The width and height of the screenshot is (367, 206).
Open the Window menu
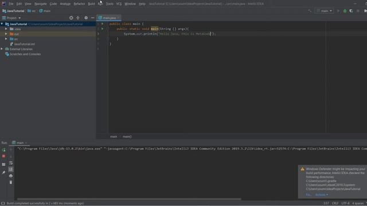pos(130,4)
